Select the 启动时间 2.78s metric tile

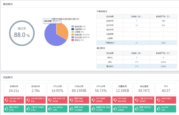[36, 89]
